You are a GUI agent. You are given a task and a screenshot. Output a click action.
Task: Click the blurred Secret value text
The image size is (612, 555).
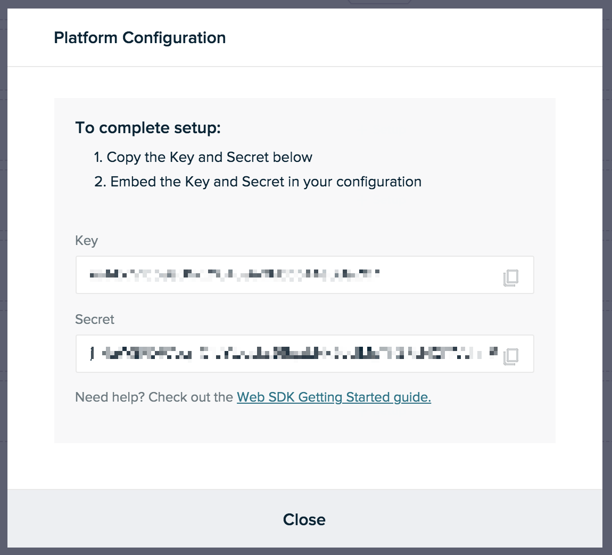click(x=294, y=354)
